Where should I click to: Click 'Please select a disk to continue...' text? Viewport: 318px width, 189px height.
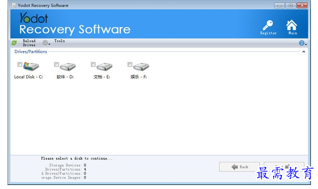(76, 158)
